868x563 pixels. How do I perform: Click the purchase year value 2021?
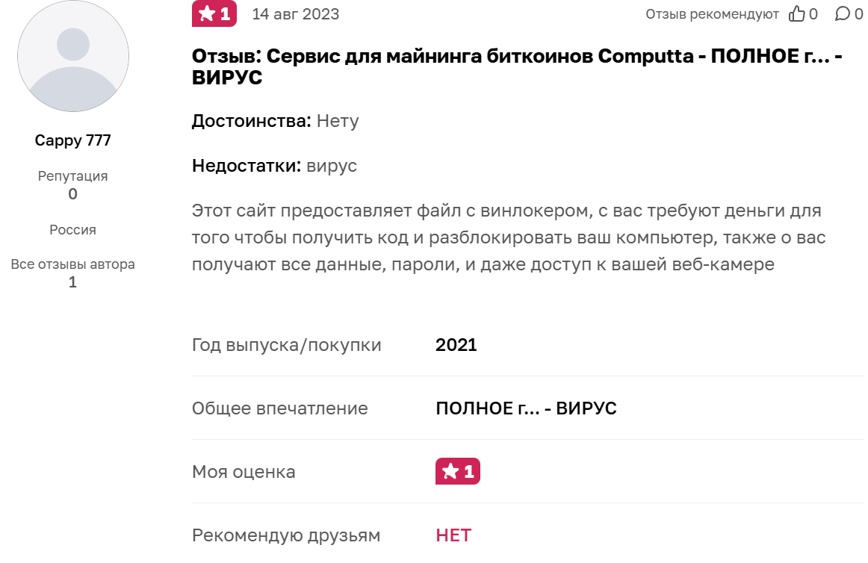click(456, 345)
